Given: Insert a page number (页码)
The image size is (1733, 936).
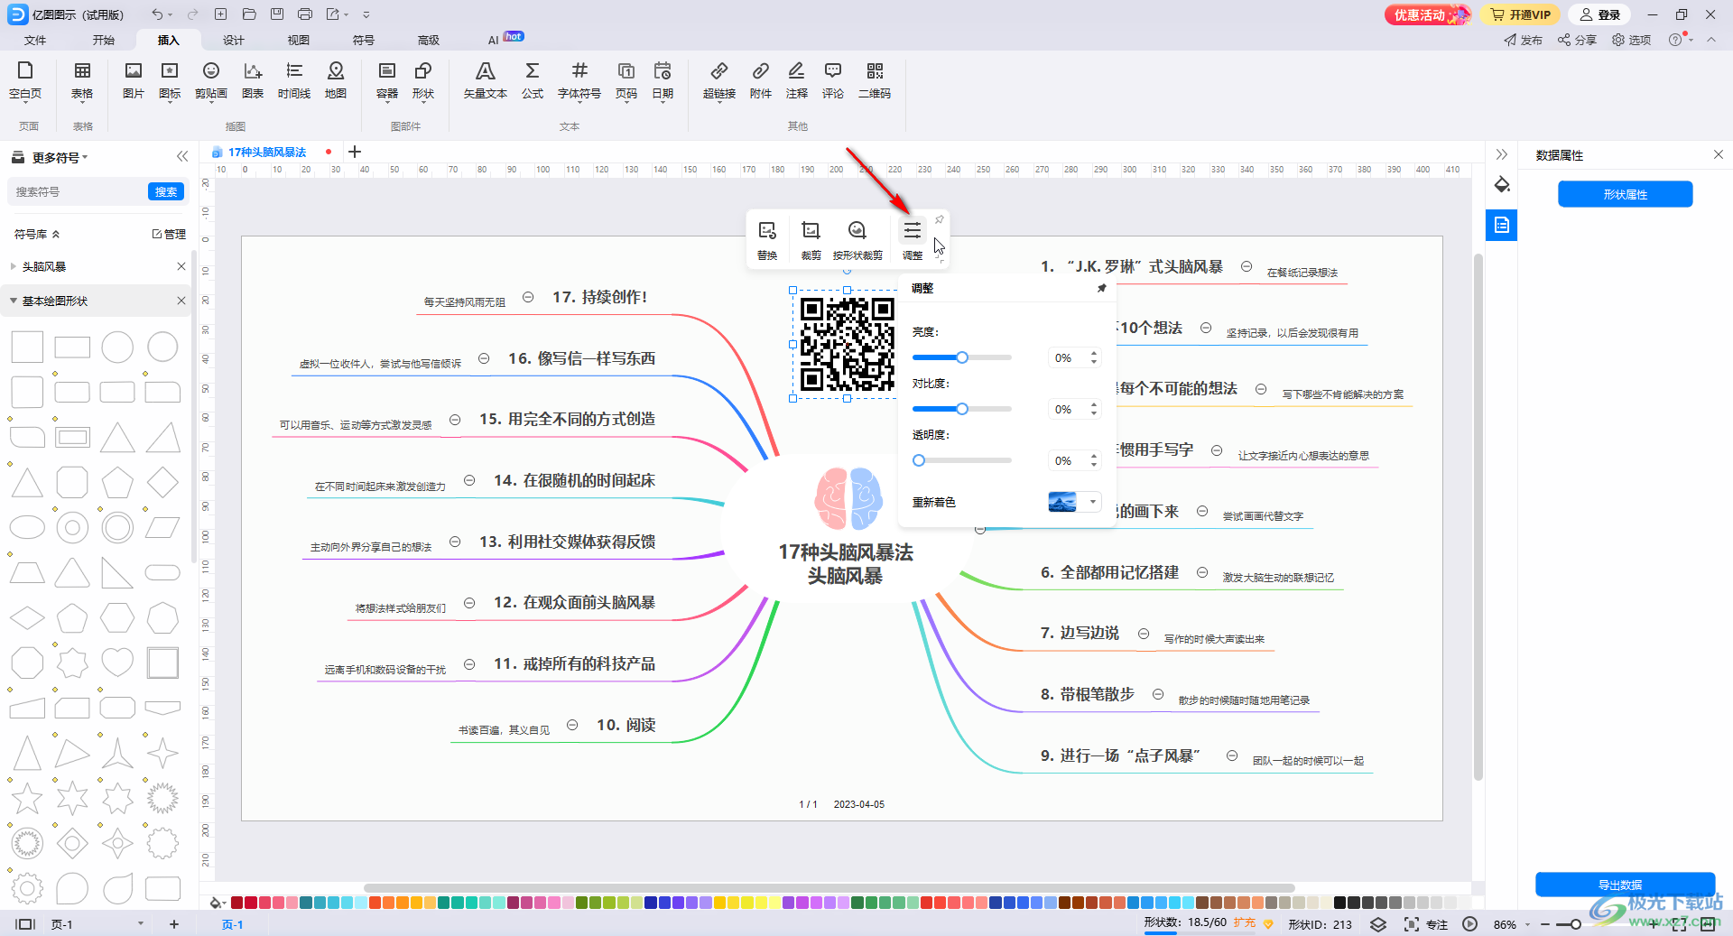Looking at the screenshot, I should (626, 81).
